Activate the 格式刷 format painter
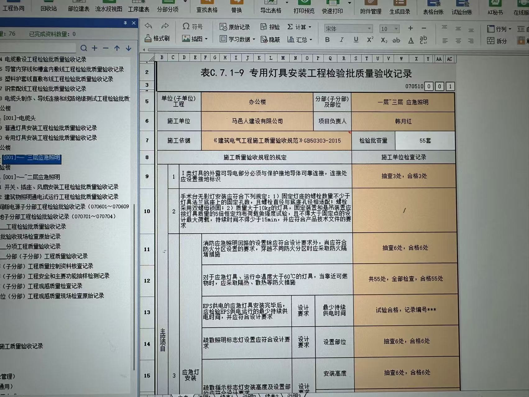529x397 pixels. pos(157,38)
